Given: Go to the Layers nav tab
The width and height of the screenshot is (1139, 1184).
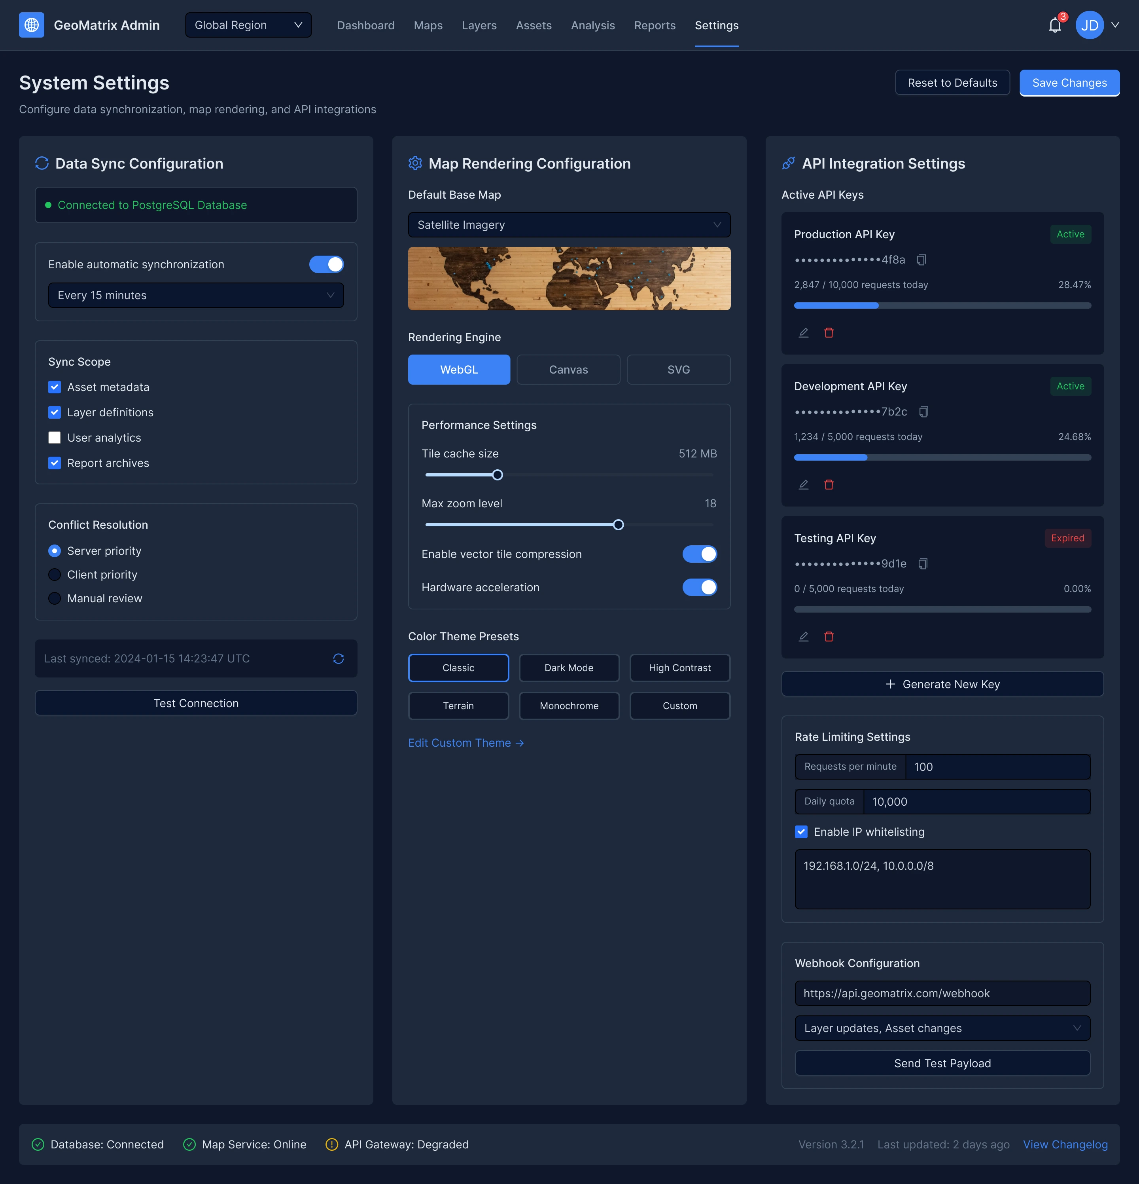Looking at the screenshot, I should [x=479, y=25].
